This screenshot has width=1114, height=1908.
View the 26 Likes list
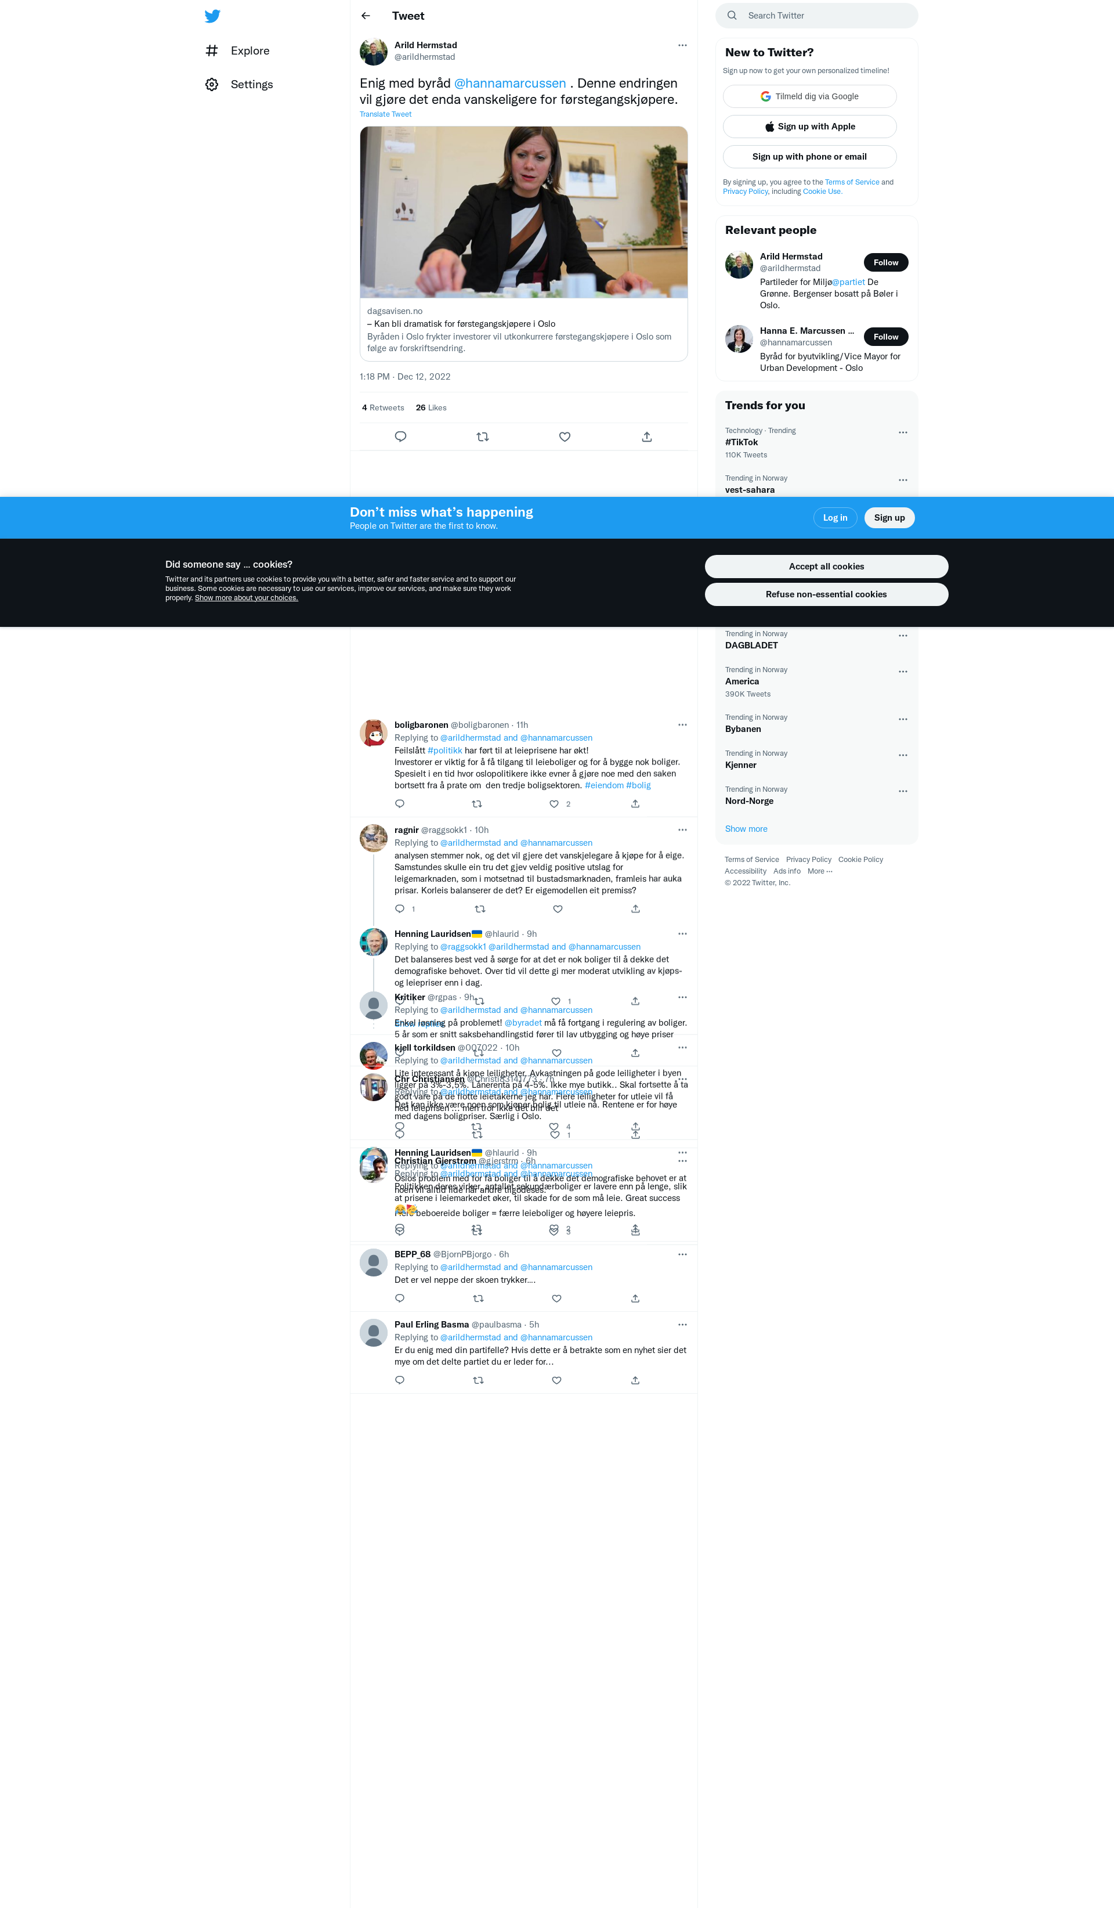click(x=431, y=407)
